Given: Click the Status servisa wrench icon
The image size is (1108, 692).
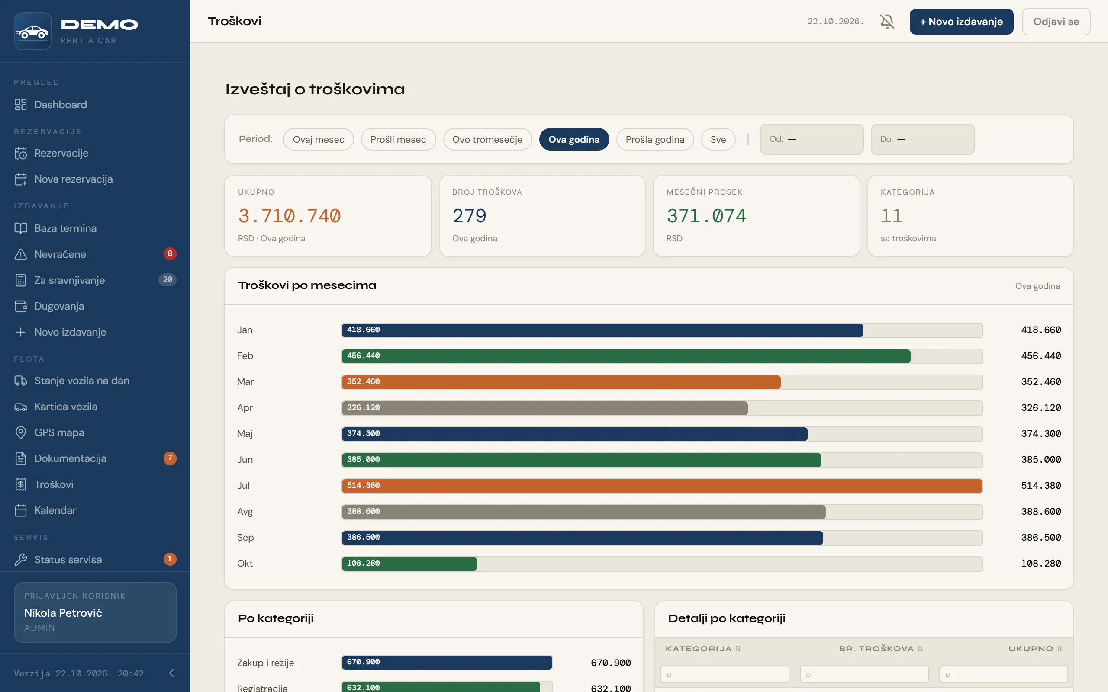Looking at the screenshot, I should point(21,560).
